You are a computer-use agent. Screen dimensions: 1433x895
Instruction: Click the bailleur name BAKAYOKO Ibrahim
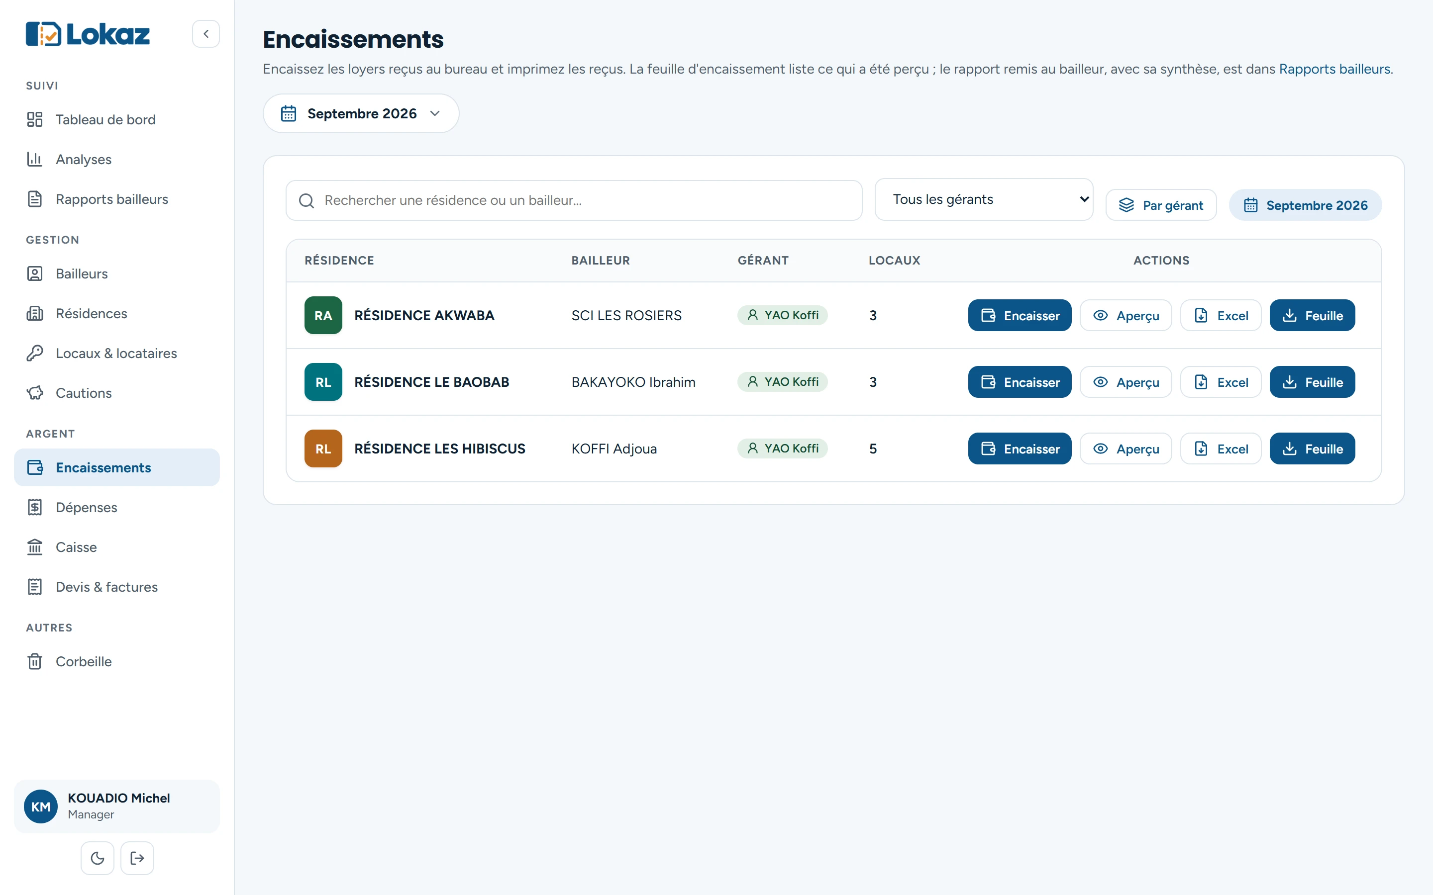[x=633, y=382]
